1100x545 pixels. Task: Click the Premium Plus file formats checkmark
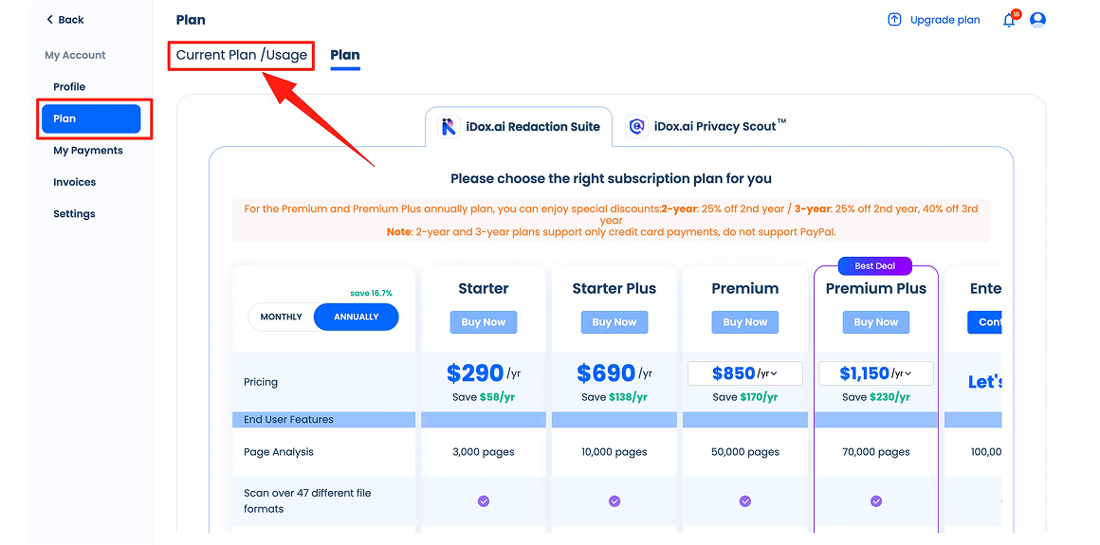click(x=876, y=500)
